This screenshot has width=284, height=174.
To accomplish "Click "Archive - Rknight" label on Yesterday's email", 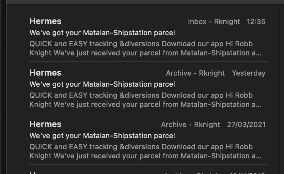I will [x=195, y=73].
